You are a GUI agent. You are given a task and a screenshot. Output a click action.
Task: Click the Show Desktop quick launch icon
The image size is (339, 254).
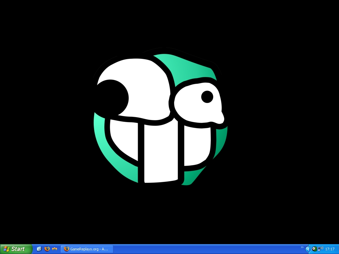(39, 249)
